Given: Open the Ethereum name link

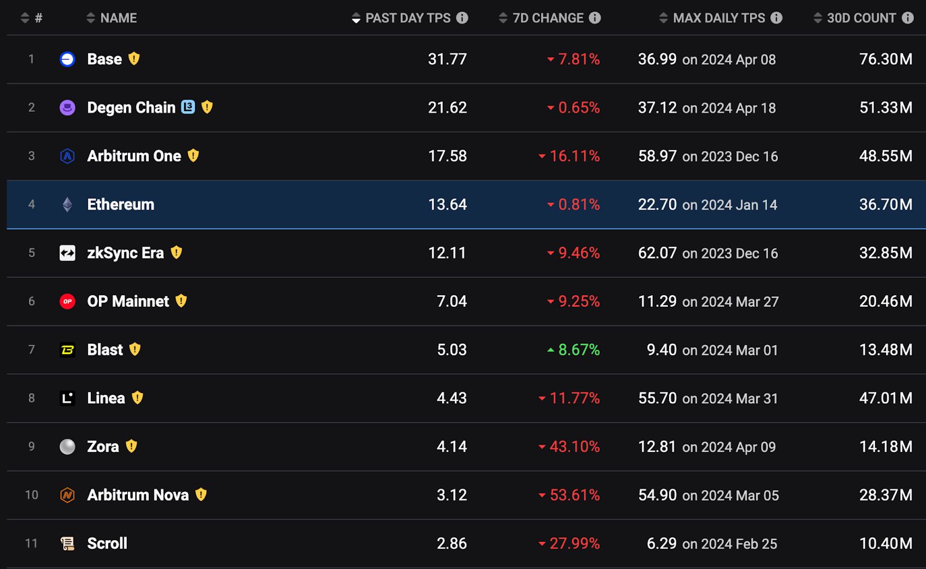Looking at the screenshot, I should click(121, 204).
